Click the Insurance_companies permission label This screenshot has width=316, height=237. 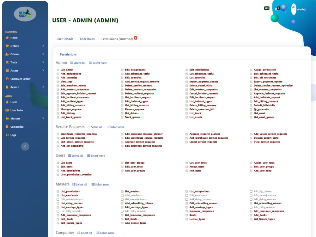[x=202, y=211]
